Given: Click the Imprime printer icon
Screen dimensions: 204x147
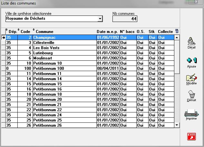Looking at the screenshot, I should (191, 113).
